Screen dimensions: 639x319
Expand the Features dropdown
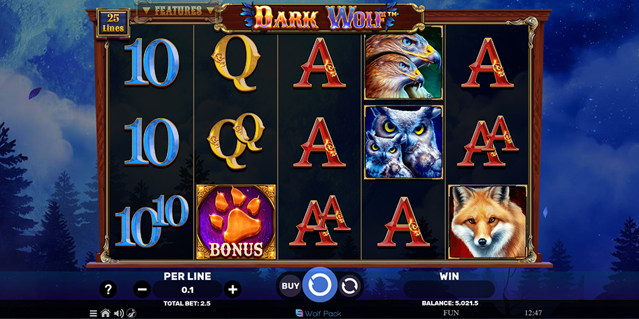(x=178, y=11)
